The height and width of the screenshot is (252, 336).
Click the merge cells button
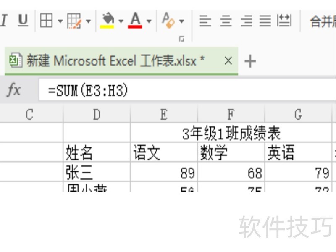coord(323,21)
